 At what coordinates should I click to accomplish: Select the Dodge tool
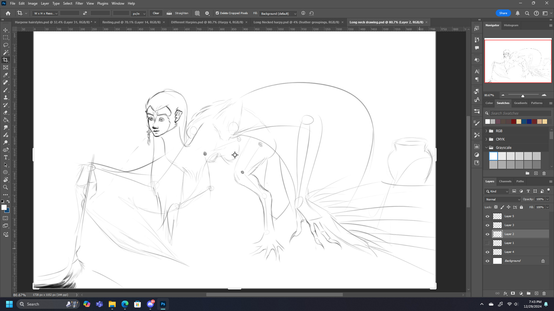tap(5, 142)
